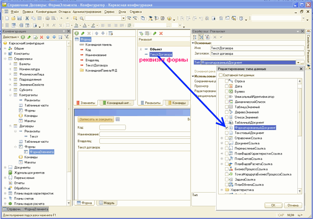Viewport: 313px width, 219px height.
Task: Click the type list vertical scrollbar
Action: 300,136
